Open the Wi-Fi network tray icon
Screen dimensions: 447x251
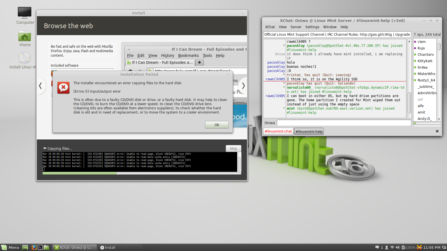[392, 247]
